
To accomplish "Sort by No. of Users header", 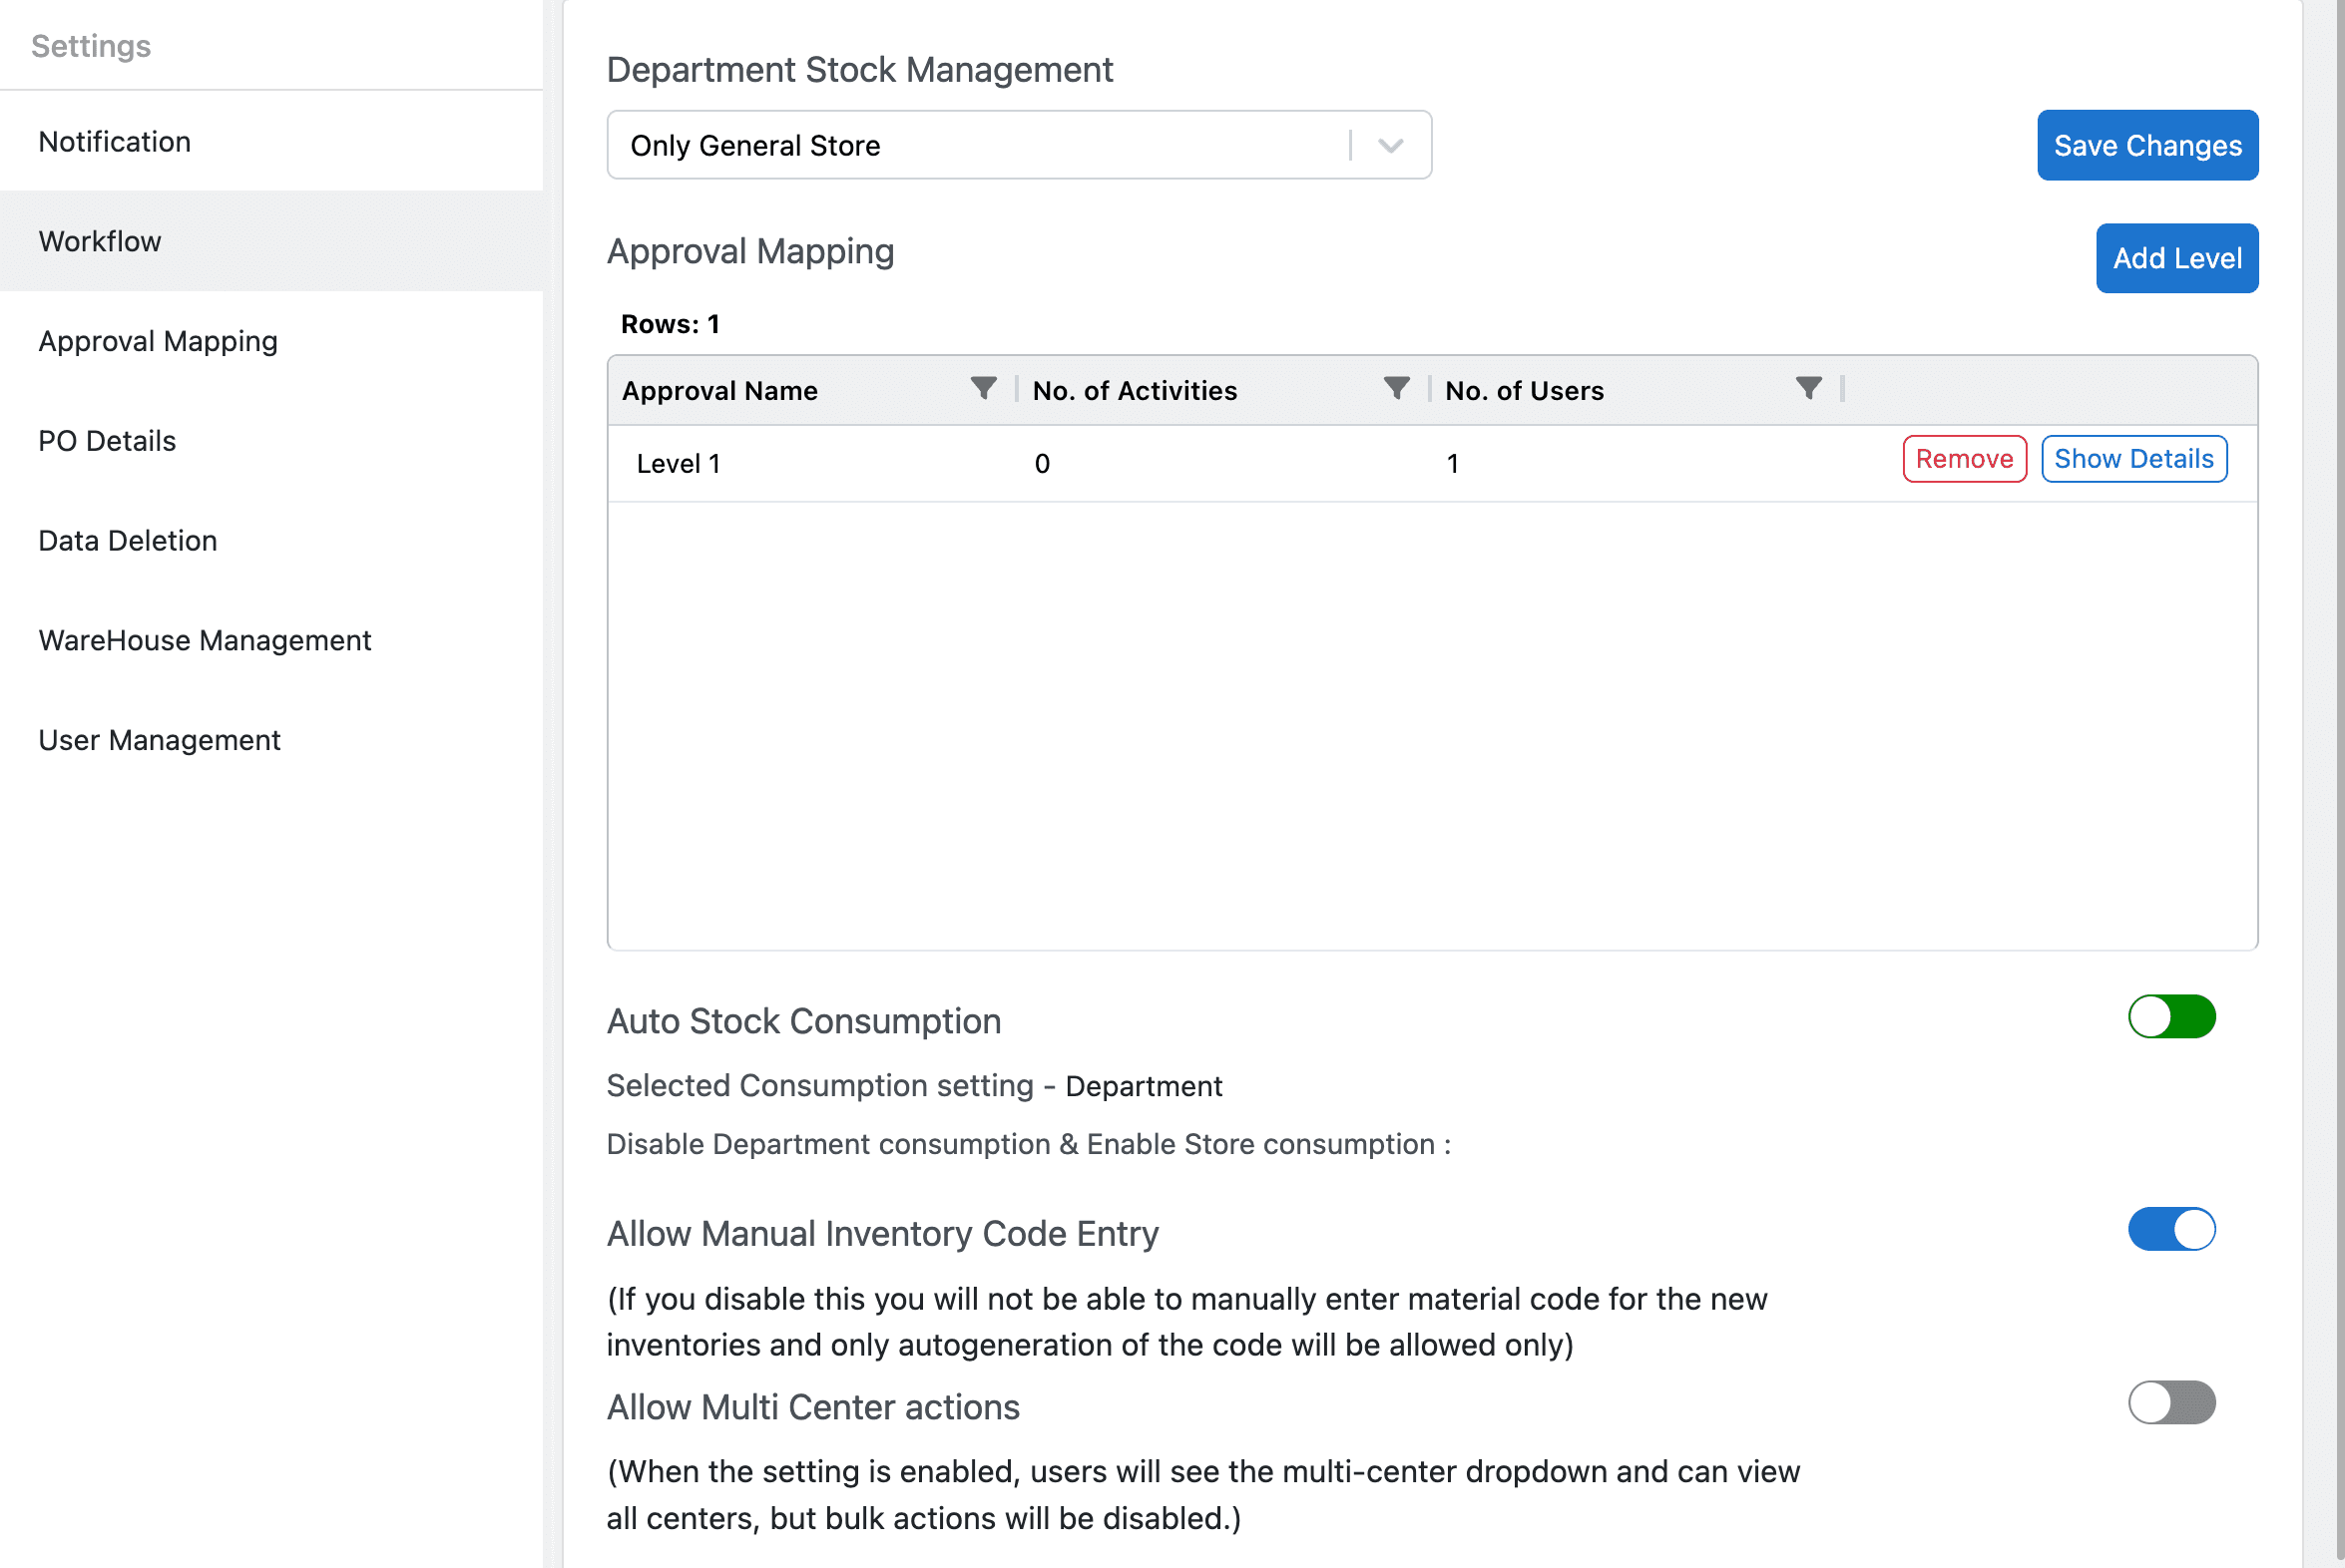I will click(x=1524, y=391).
